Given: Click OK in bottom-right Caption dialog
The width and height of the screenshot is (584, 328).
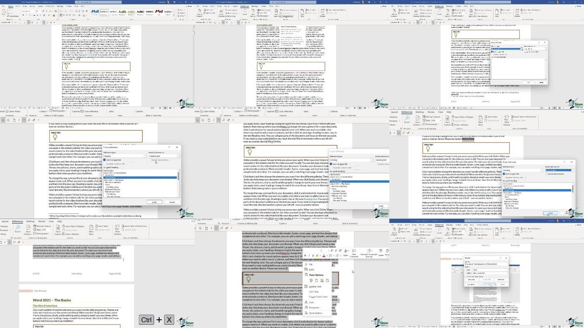Looking at the screenshot, I should (489, 285).
